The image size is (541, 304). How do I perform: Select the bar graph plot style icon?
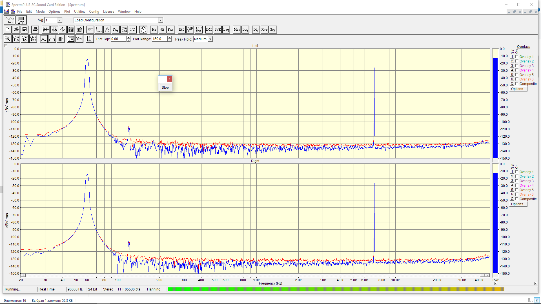coord(61,39)
